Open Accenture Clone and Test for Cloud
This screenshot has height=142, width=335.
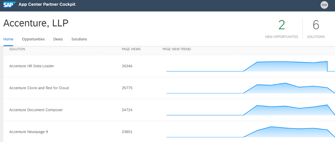pos(39,88)
